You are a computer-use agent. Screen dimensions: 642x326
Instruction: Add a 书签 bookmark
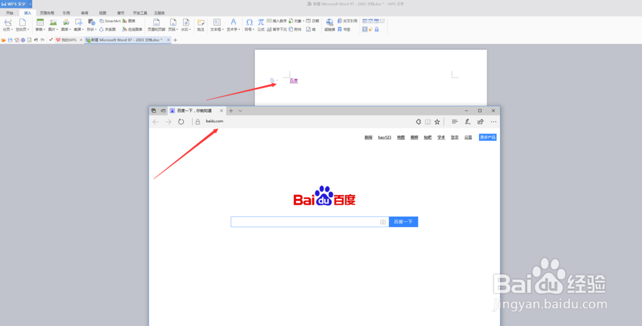[344, 30]
